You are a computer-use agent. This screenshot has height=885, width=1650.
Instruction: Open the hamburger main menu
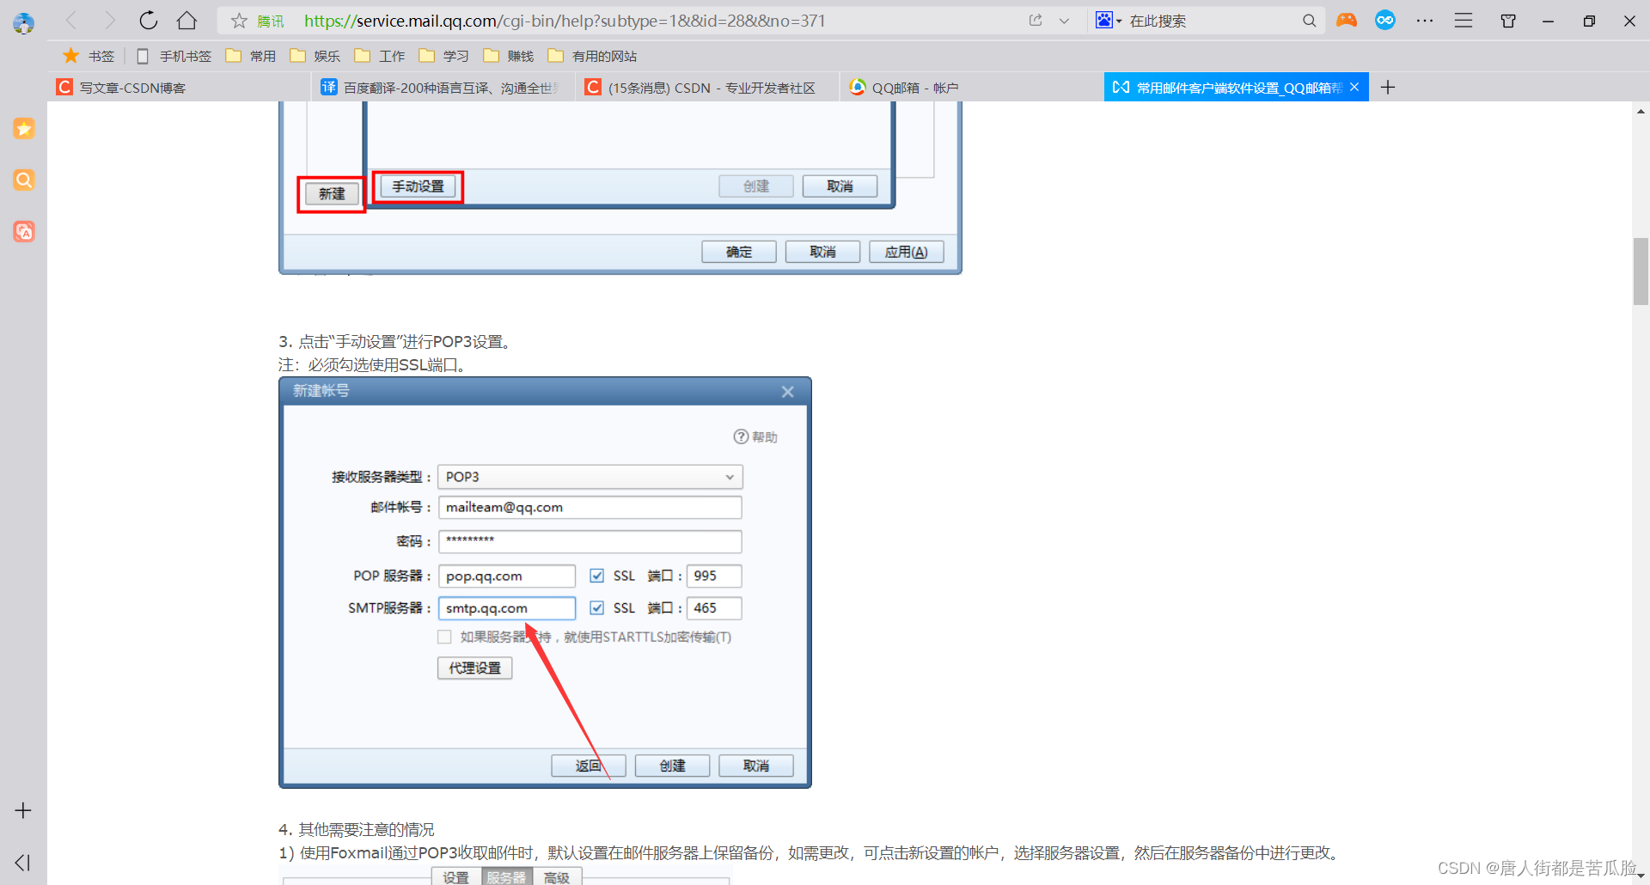point(1464,21)
